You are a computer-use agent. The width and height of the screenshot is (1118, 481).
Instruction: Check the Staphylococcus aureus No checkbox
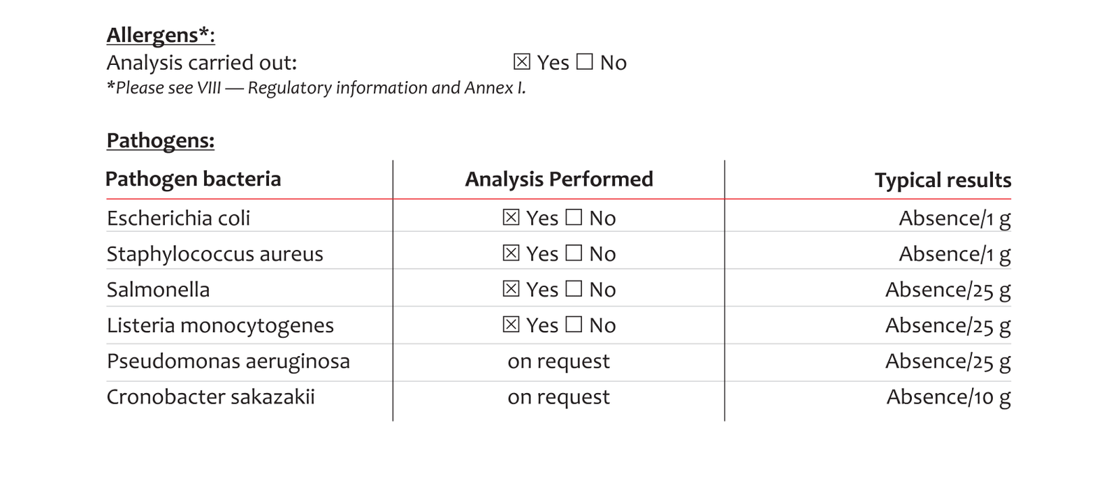pos(574,253)
